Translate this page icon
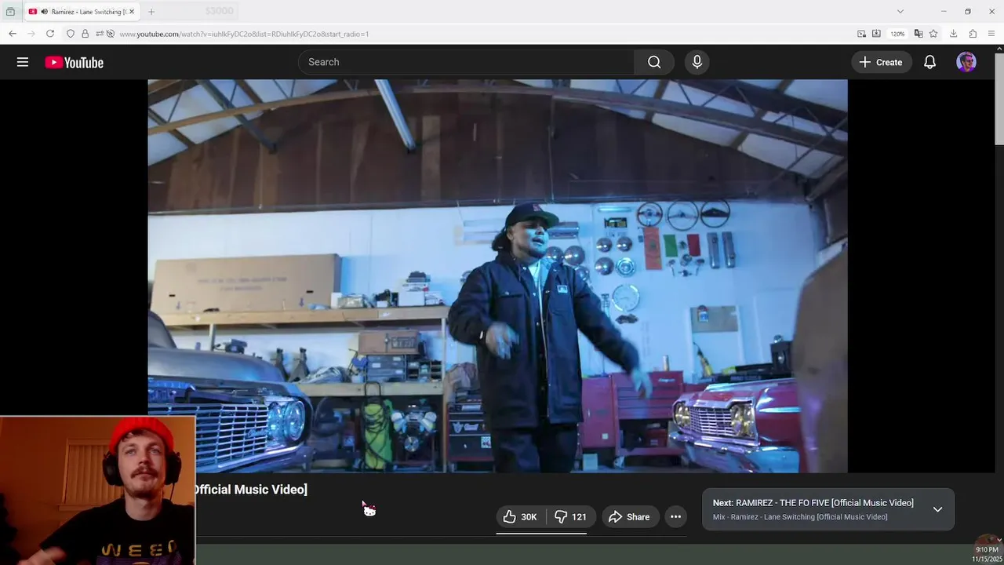Screen dimensions: 1004x565 tap(919, 34)
